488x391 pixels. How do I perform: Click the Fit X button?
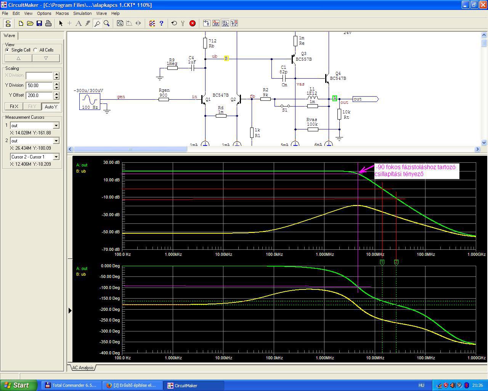point(14,107)
